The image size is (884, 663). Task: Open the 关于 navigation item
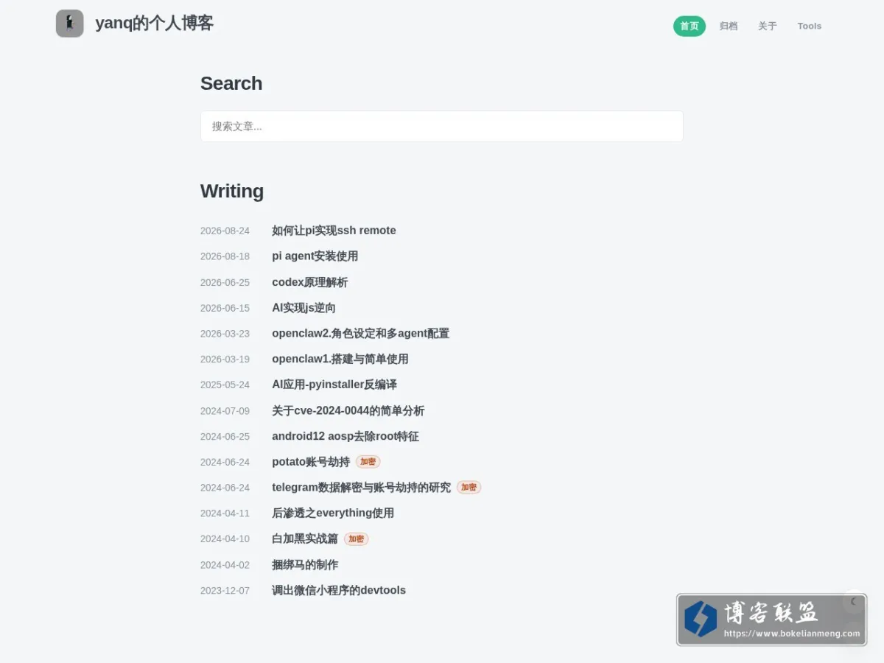point(768,26)
